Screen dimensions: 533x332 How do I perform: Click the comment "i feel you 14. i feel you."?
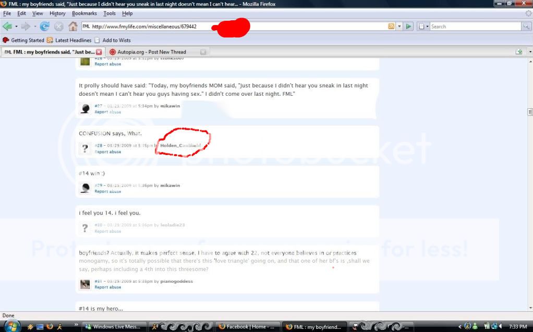point(110,213)
